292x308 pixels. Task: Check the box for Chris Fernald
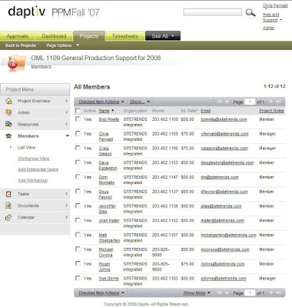pos(78,133)
